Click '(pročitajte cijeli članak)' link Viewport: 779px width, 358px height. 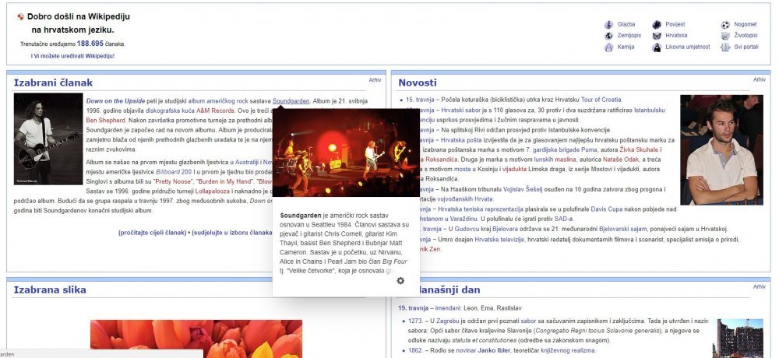tap(152, 233)
